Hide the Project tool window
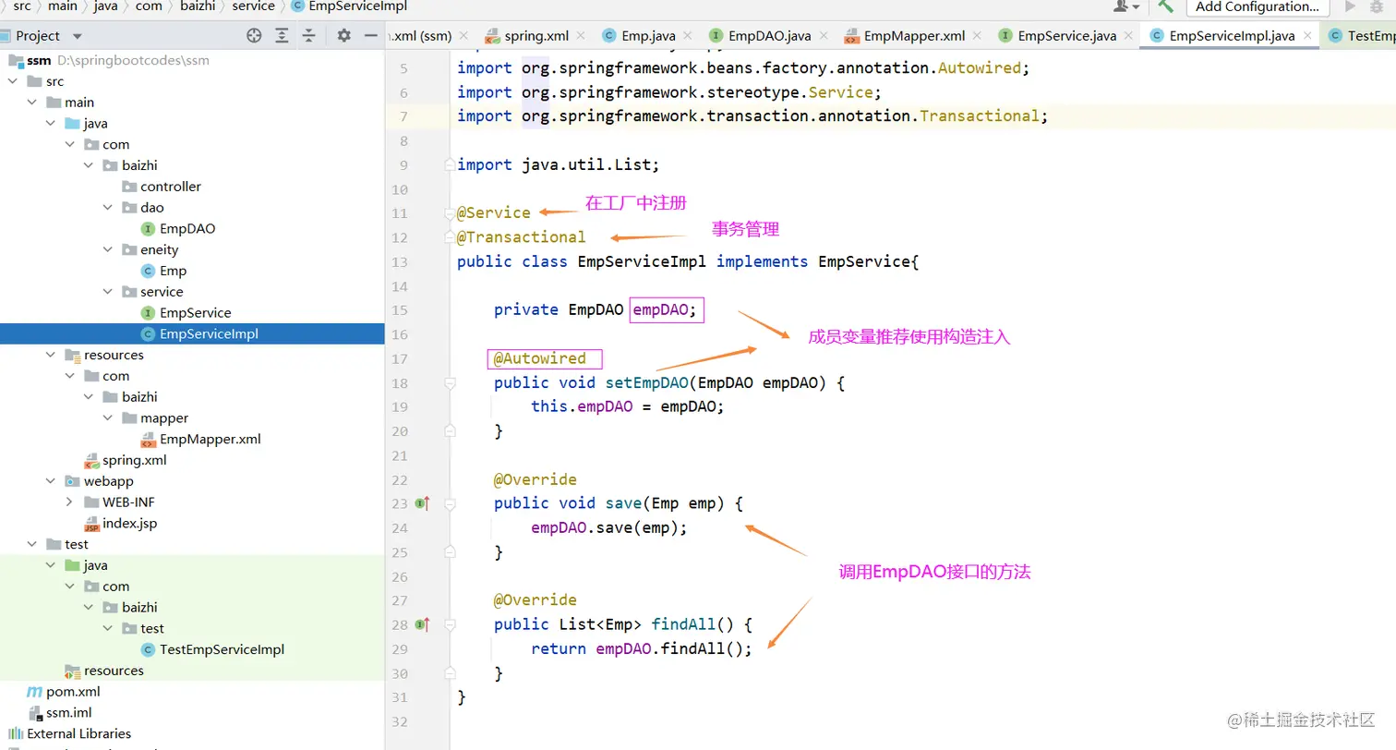 coord(371,36)
